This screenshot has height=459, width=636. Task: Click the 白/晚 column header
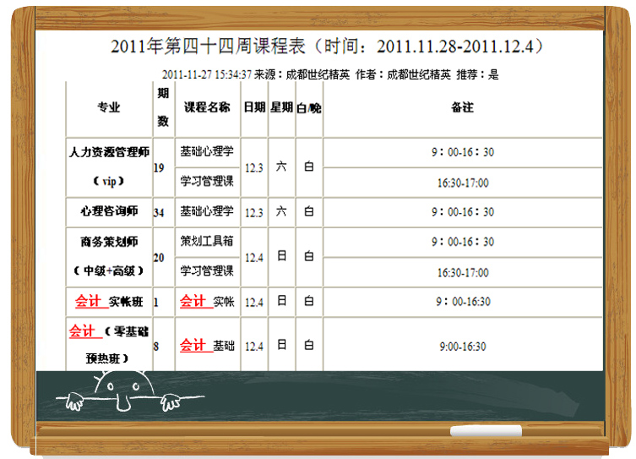click(x=308, y=107)
